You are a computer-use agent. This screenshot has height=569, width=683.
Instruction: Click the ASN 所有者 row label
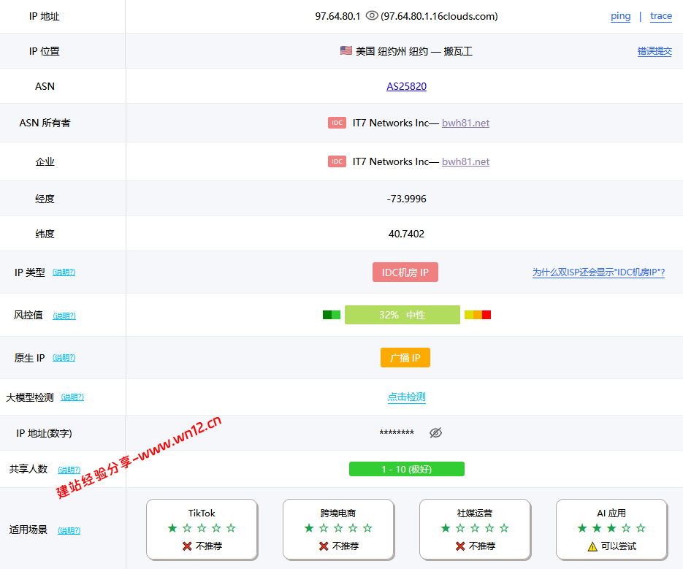(45, 123)
